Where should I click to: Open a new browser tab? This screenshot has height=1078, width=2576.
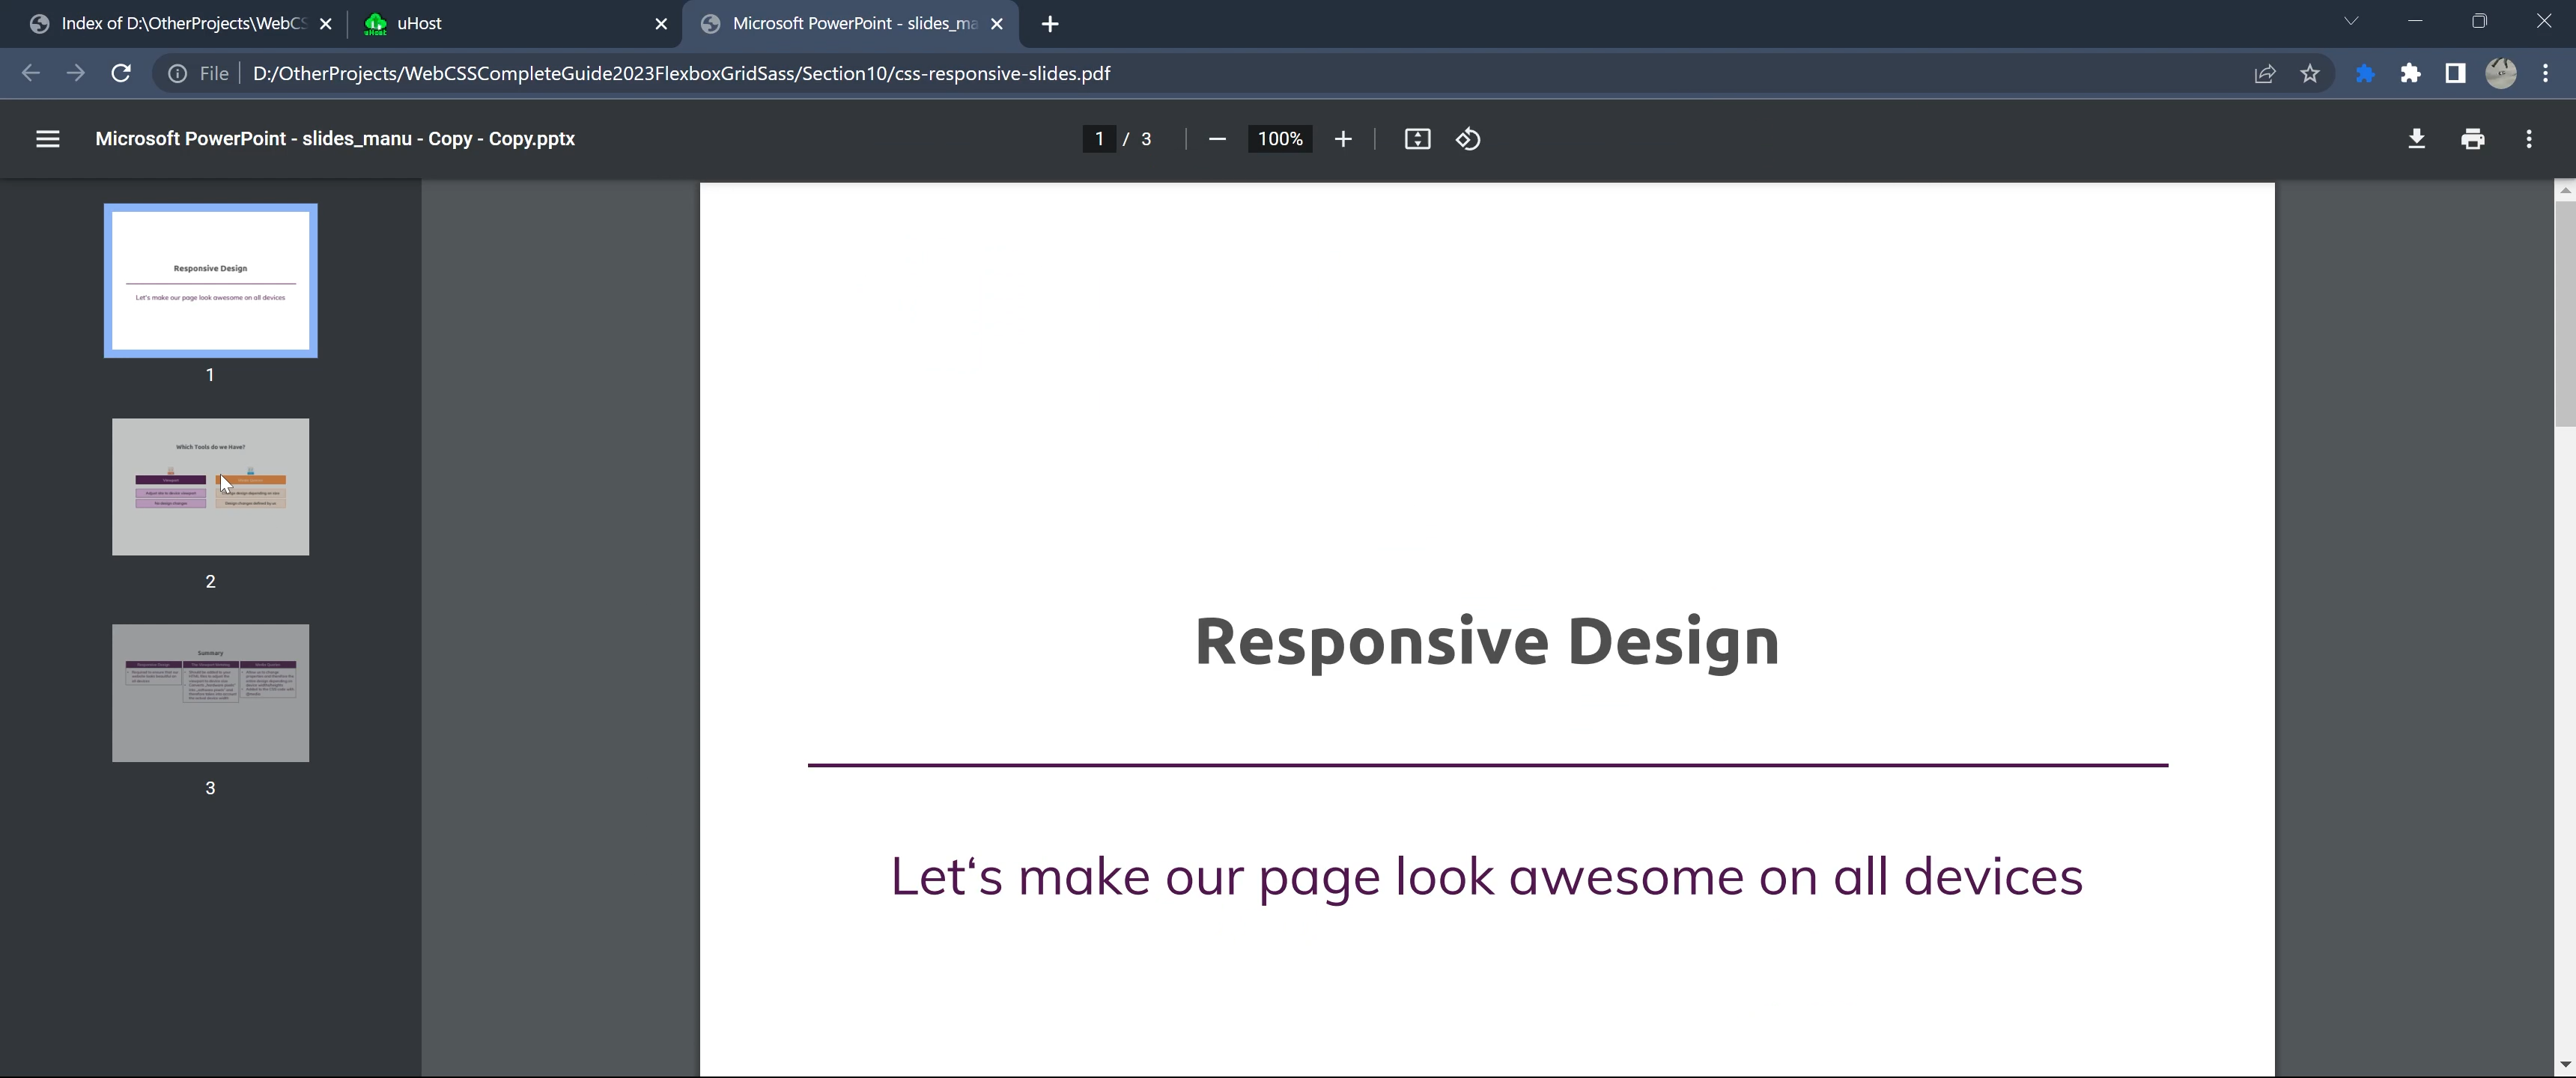tap(1049, 24)
